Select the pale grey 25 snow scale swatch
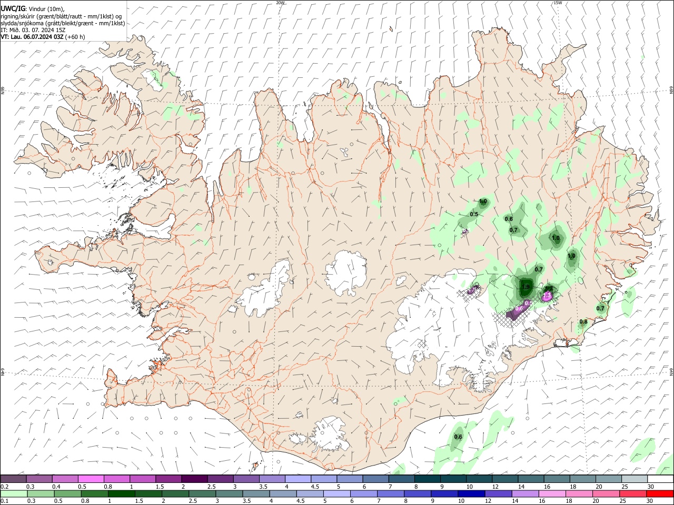674x505 pixels. point(635,479)
